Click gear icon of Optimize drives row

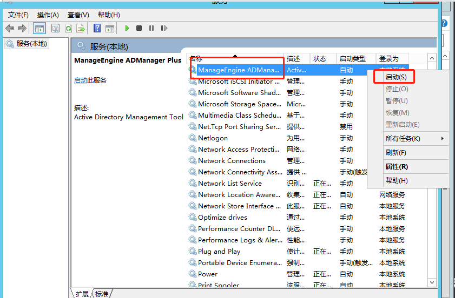point(193,217)
